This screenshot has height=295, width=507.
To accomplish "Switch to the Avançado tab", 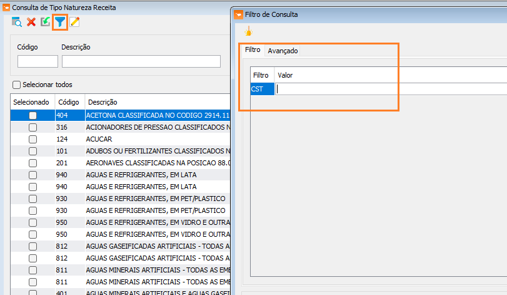I will (283, 51).
